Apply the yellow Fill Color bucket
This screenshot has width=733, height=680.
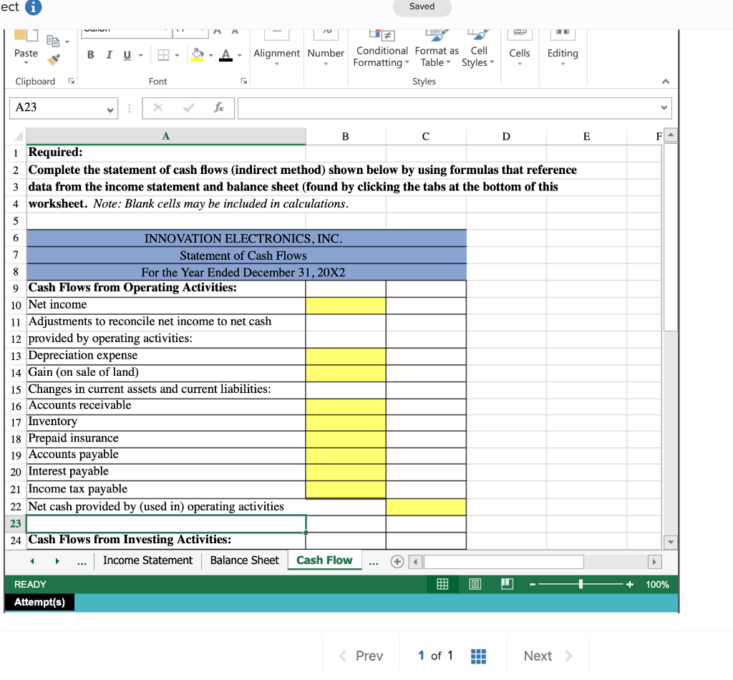coord(198,54)
